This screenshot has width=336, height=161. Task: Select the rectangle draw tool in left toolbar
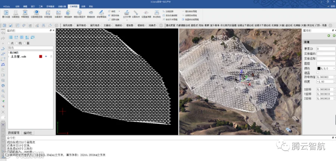(3, 59)
